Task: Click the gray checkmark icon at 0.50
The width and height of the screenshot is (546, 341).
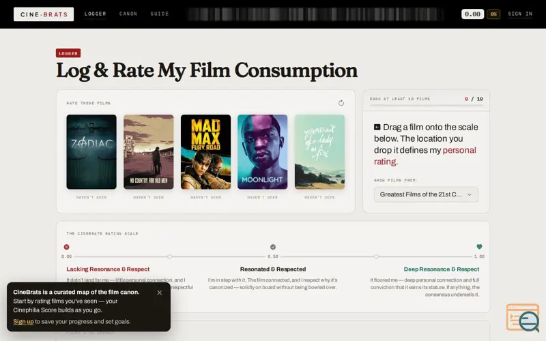Action: [273, 247]
